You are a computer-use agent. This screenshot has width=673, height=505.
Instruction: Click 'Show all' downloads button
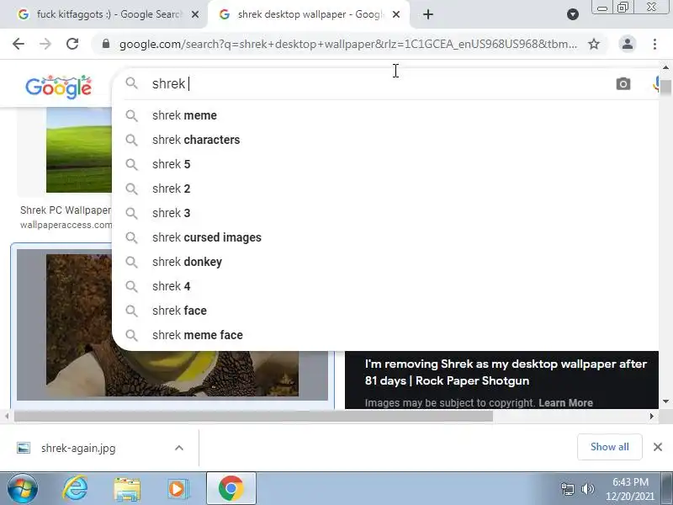tap(609, 447)
